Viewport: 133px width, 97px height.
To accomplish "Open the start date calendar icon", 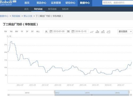I will coord(51,31).
